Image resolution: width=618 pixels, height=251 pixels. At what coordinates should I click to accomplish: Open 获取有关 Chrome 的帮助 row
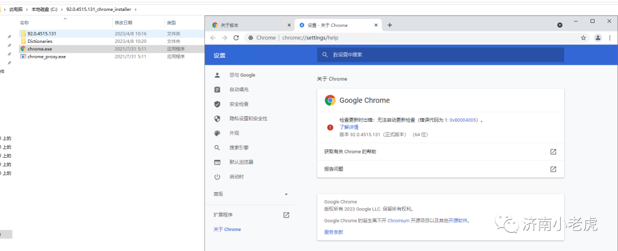click(440, 152)
